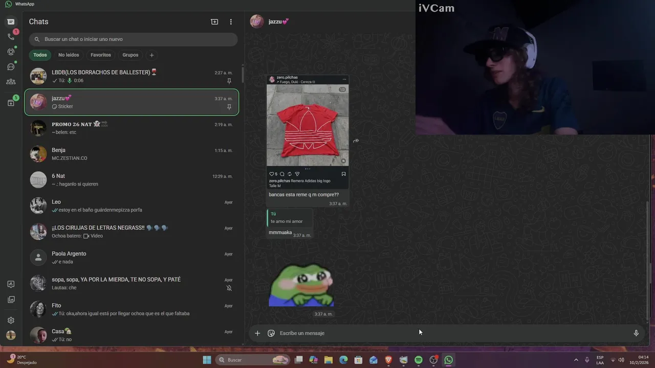Open Spotify from the taskbar
Screen dimensions: 655x368
click(419, 360)
